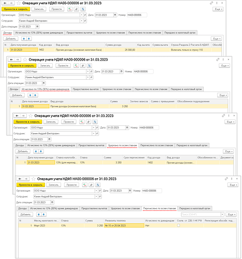The height and width of the screenshot is (259, 242).
Task: Select Предоставлено вычетов tab in window showing 25 000,00
Action: tap(80, 33)
